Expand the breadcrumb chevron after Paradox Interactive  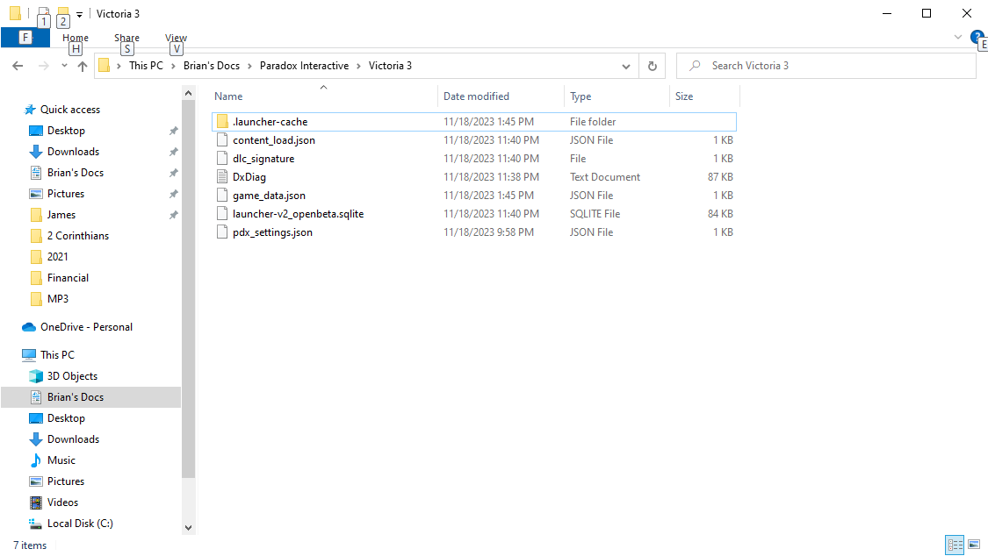pyautogui.click(x=358, y=66)
